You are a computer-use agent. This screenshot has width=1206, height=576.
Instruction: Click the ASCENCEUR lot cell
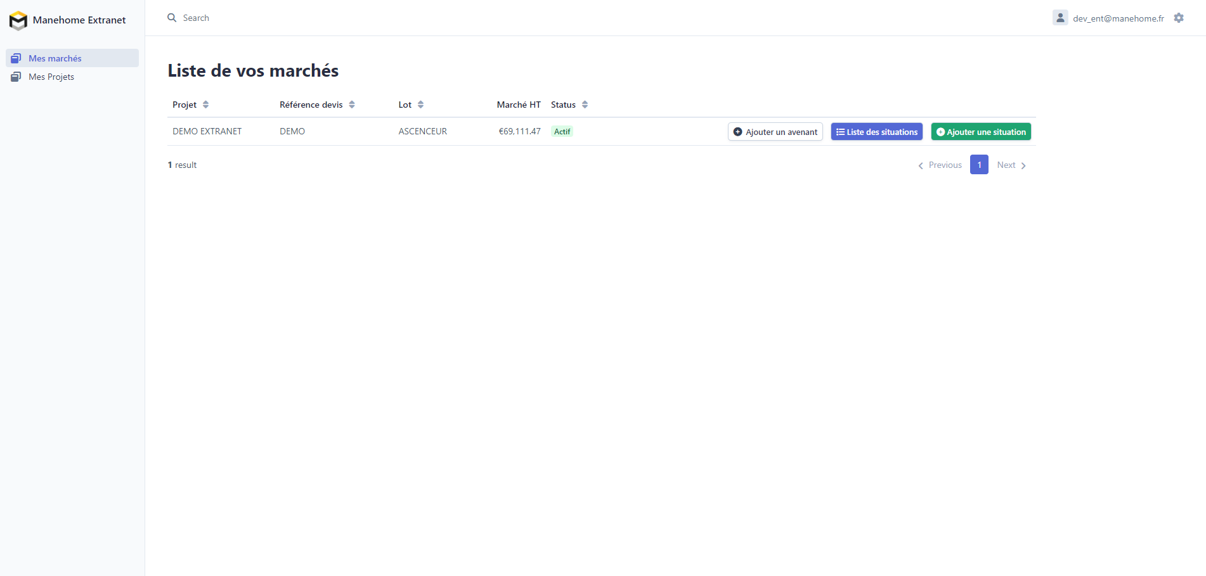423,131
